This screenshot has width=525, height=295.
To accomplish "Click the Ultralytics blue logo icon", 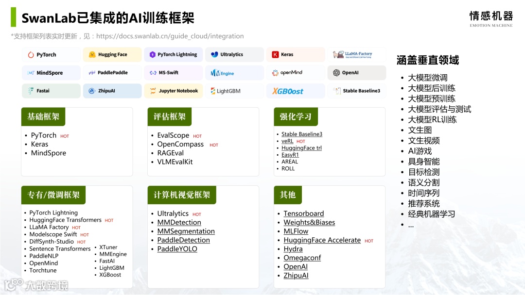I will [214, 54].
